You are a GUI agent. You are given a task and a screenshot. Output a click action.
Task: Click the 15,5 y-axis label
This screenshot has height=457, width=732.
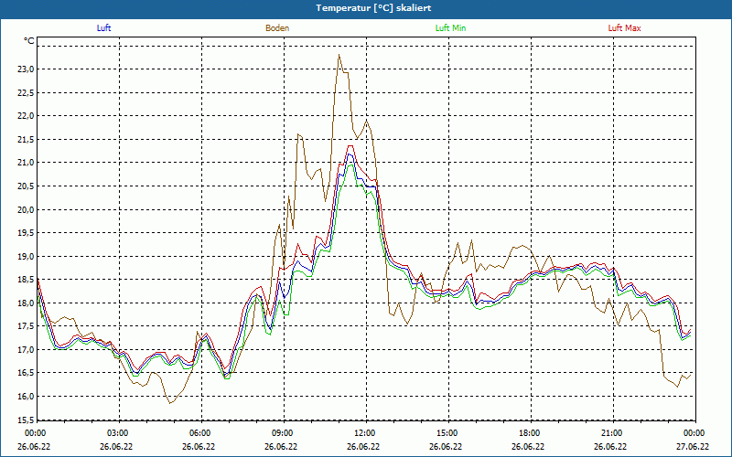point(27,420)
